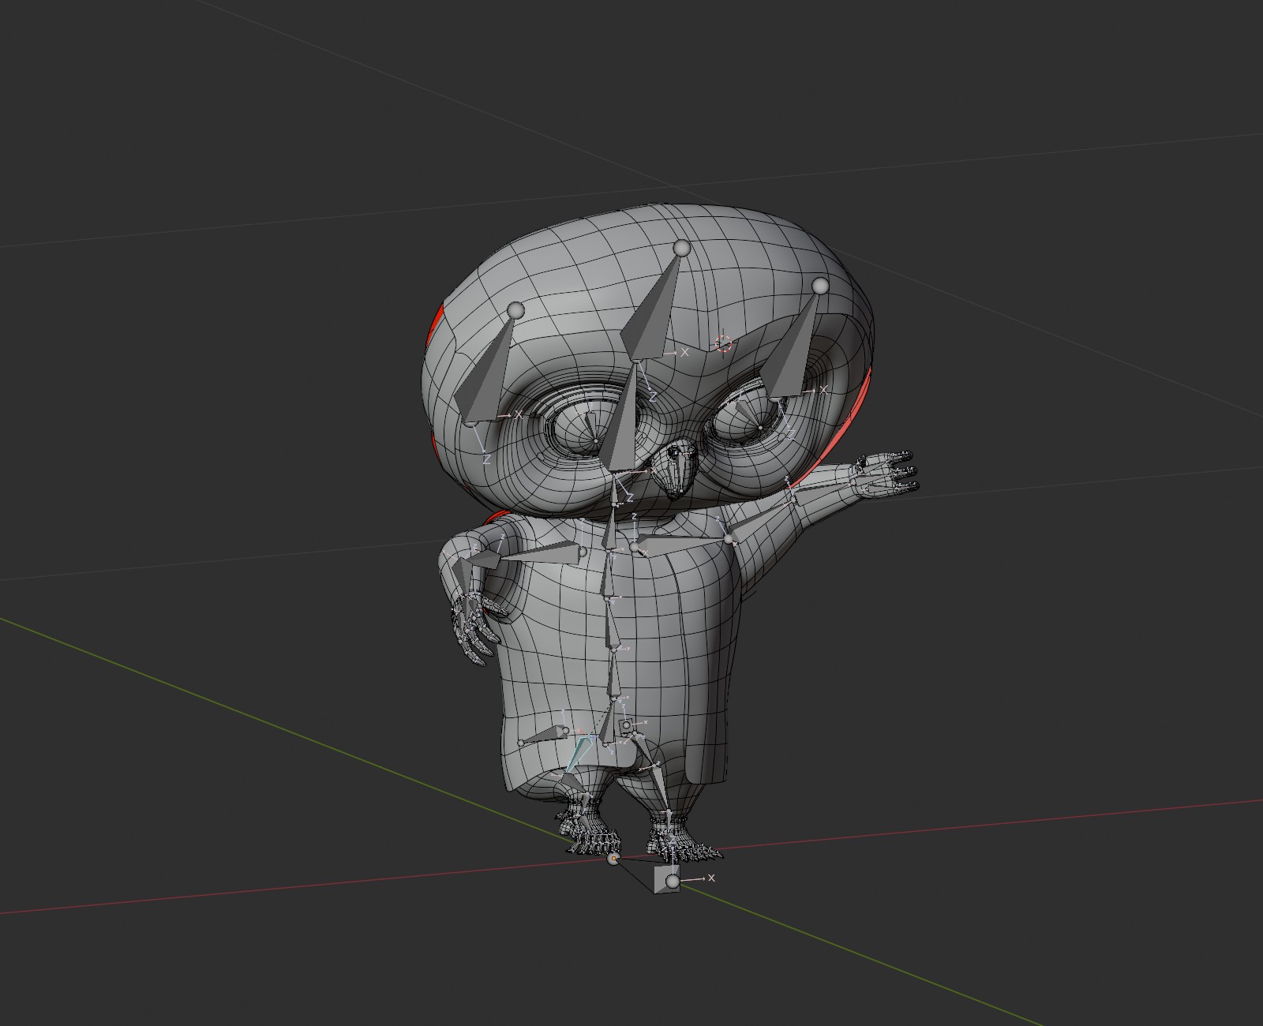Select the sphere tip of the center head bone
Viewport: 1263px width, 1026px height.
tap(682, 249)
